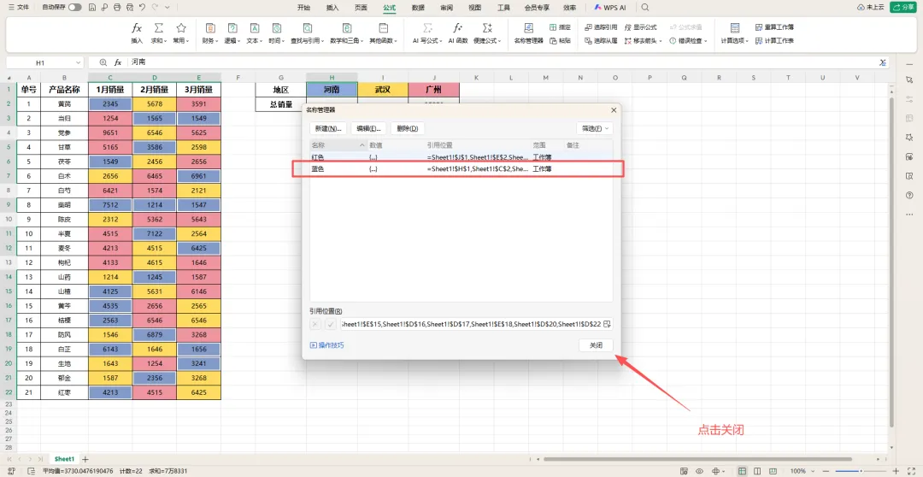Click Remove Arrows (移去箭头)
This screenshot has height=477, width=923.
643,41
